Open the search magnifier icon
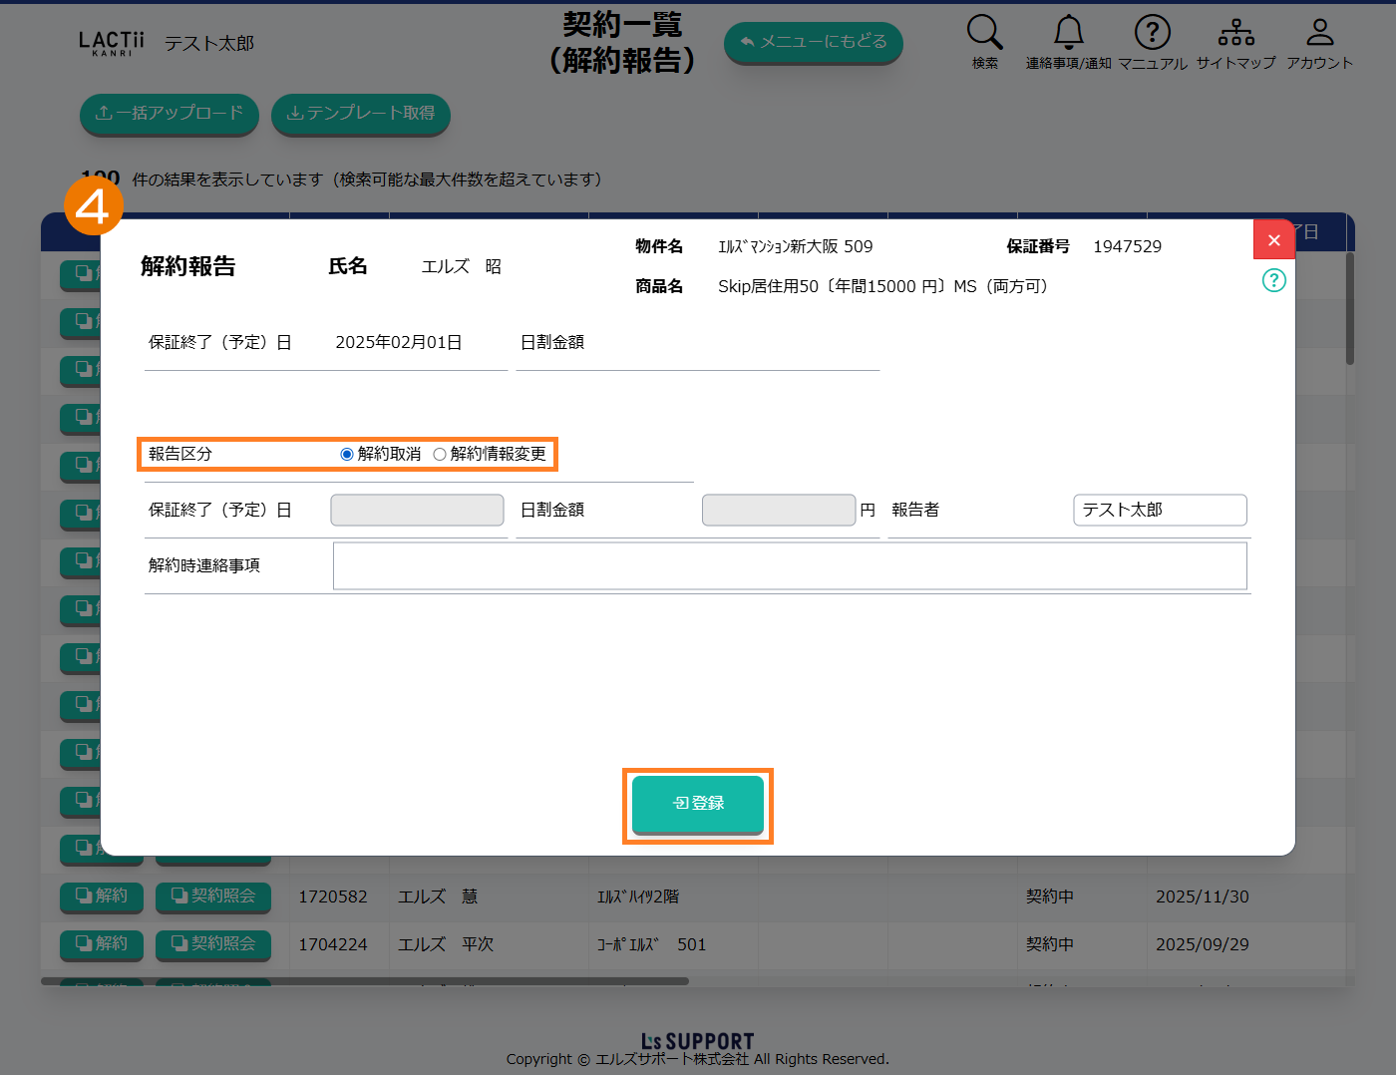Viewport: 1396px width, 1075px height. [984, 33]
